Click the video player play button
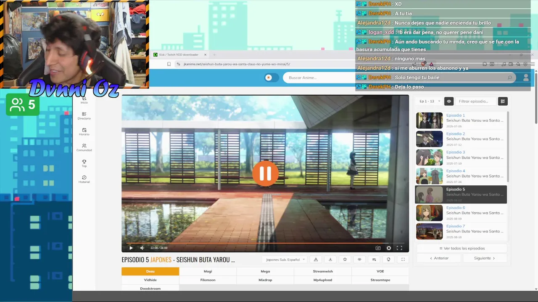Viewport: 538px width, 302px height. pyautogui.click(x=131, y=248)
